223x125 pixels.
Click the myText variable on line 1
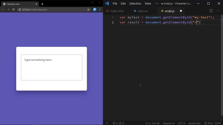pyautogui.click(x=133, y=17)
